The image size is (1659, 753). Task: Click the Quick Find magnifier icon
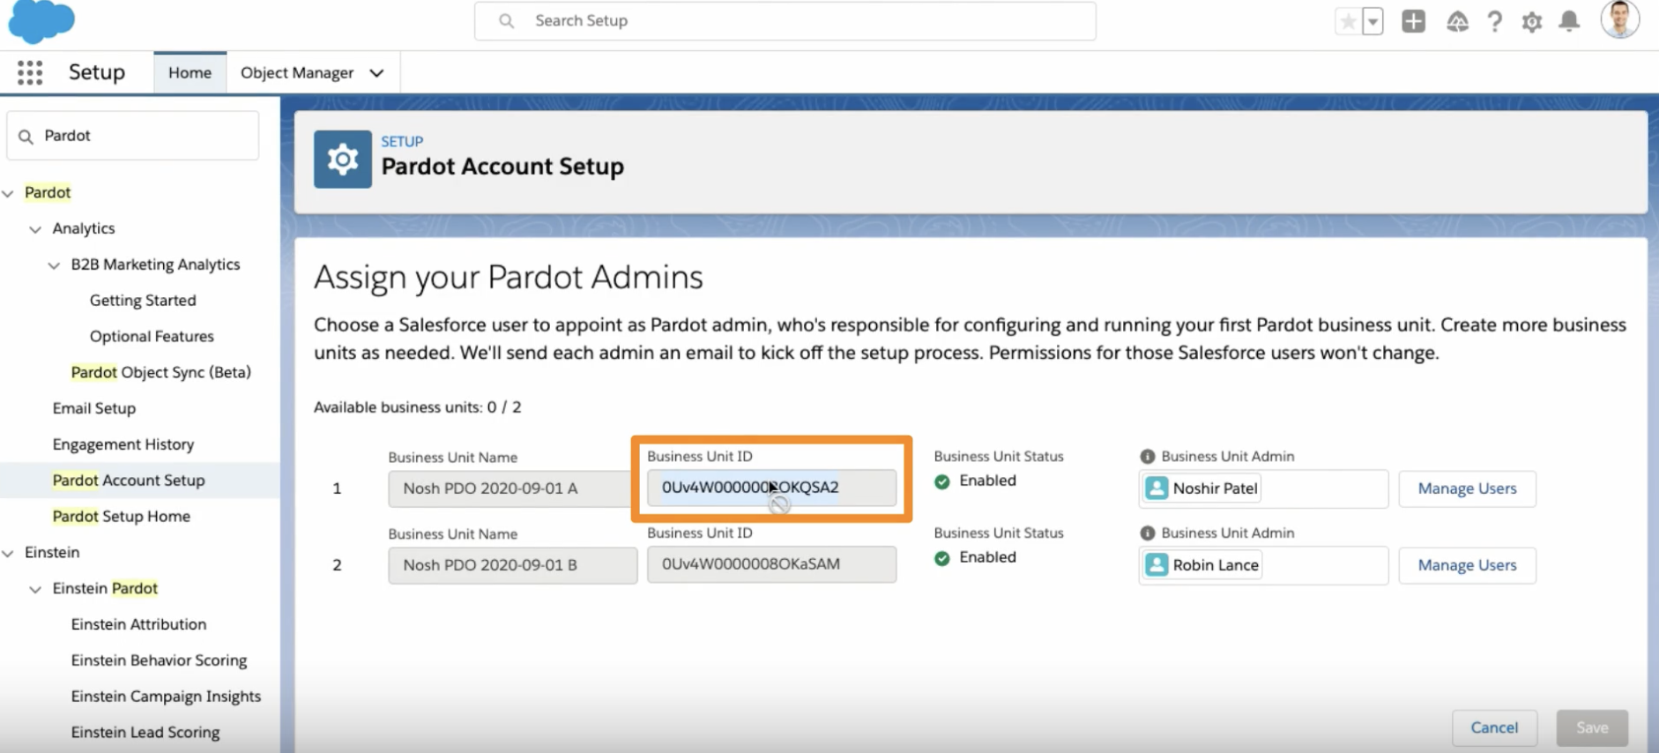pyautogui.click(x=26, y=136)
